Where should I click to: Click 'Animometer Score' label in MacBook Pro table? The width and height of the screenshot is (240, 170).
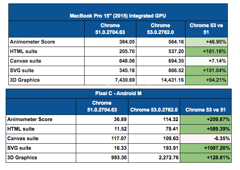tap(32, 42)
